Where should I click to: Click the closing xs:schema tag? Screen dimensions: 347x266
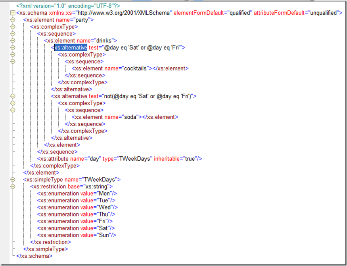click(34, 256)
